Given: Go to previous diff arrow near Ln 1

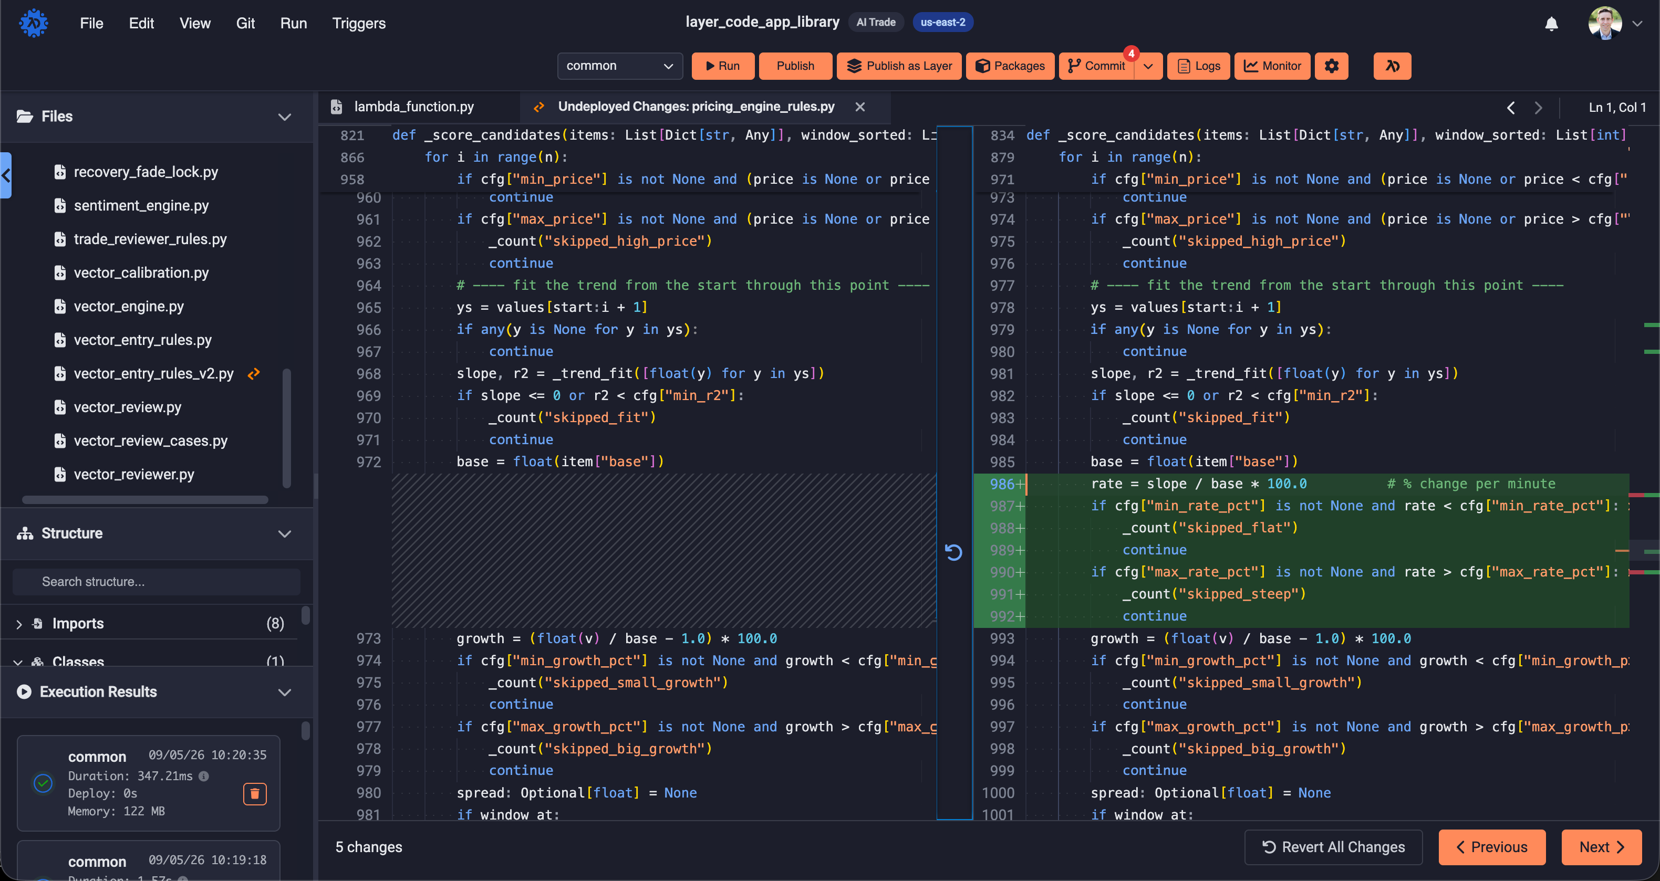Looking at the screenshot, I should [x=1510, y=108].
